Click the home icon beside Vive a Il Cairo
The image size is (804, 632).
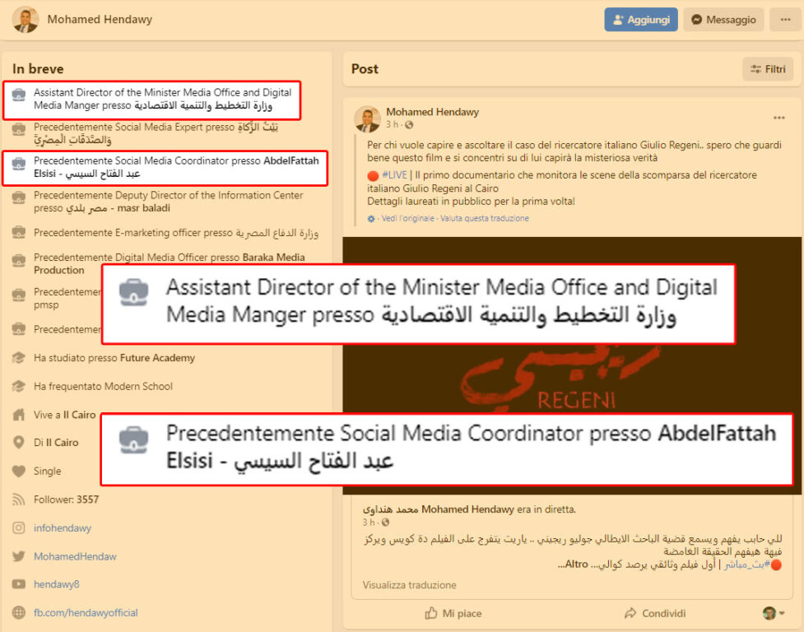18,415
